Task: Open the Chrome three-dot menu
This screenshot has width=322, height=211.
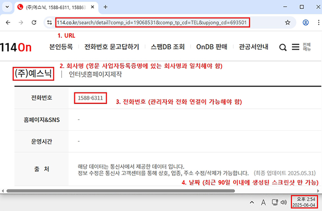Action: tap(318, 23)
